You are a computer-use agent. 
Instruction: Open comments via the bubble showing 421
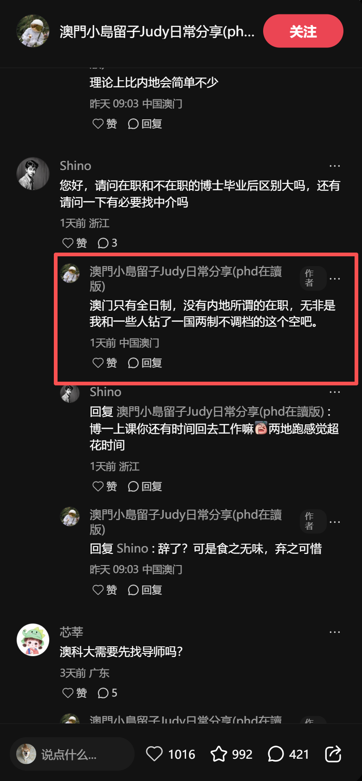click(x=288, y=754)
